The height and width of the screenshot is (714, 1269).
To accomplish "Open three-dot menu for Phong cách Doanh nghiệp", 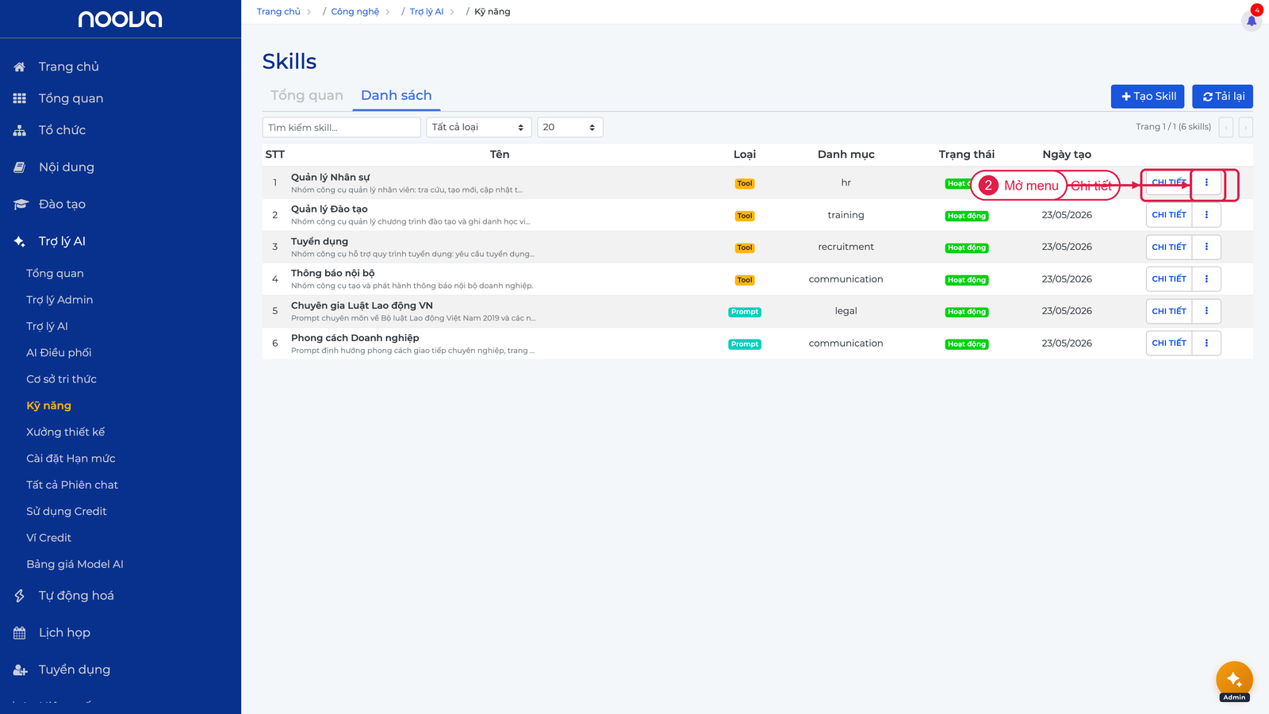I will pyautogui.click(x=1206, y=343).
